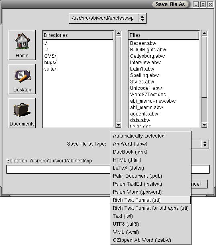Select file BillOfRights.abw
This screenshot has width=216, height=245.
pos(163,50)
